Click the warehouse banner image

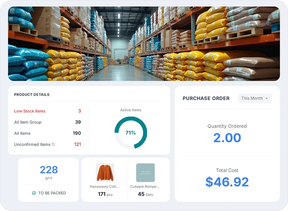coord(144,43)
